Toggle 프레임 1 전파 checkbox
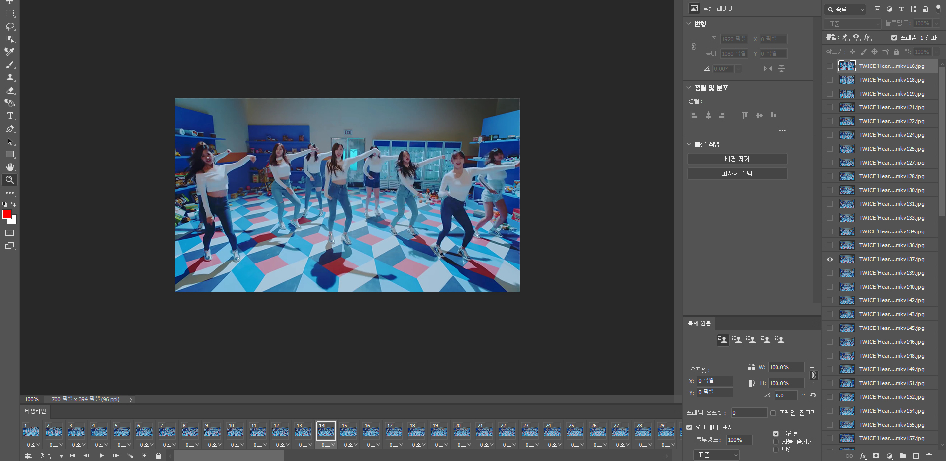Viewport: 946px width, 461px height. (894, 38)
